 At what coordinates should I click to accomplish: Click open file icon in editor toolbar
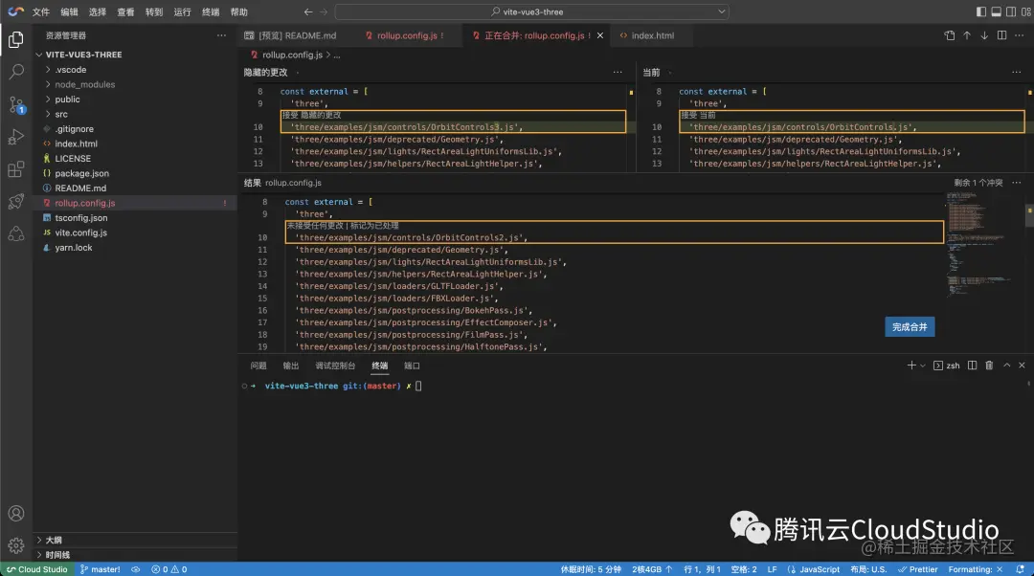950,35
